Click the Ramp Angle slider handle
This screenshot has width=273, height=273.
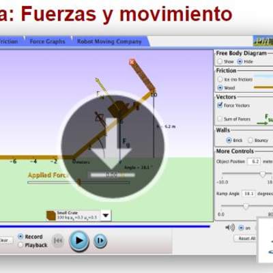[x=246, y=207]
